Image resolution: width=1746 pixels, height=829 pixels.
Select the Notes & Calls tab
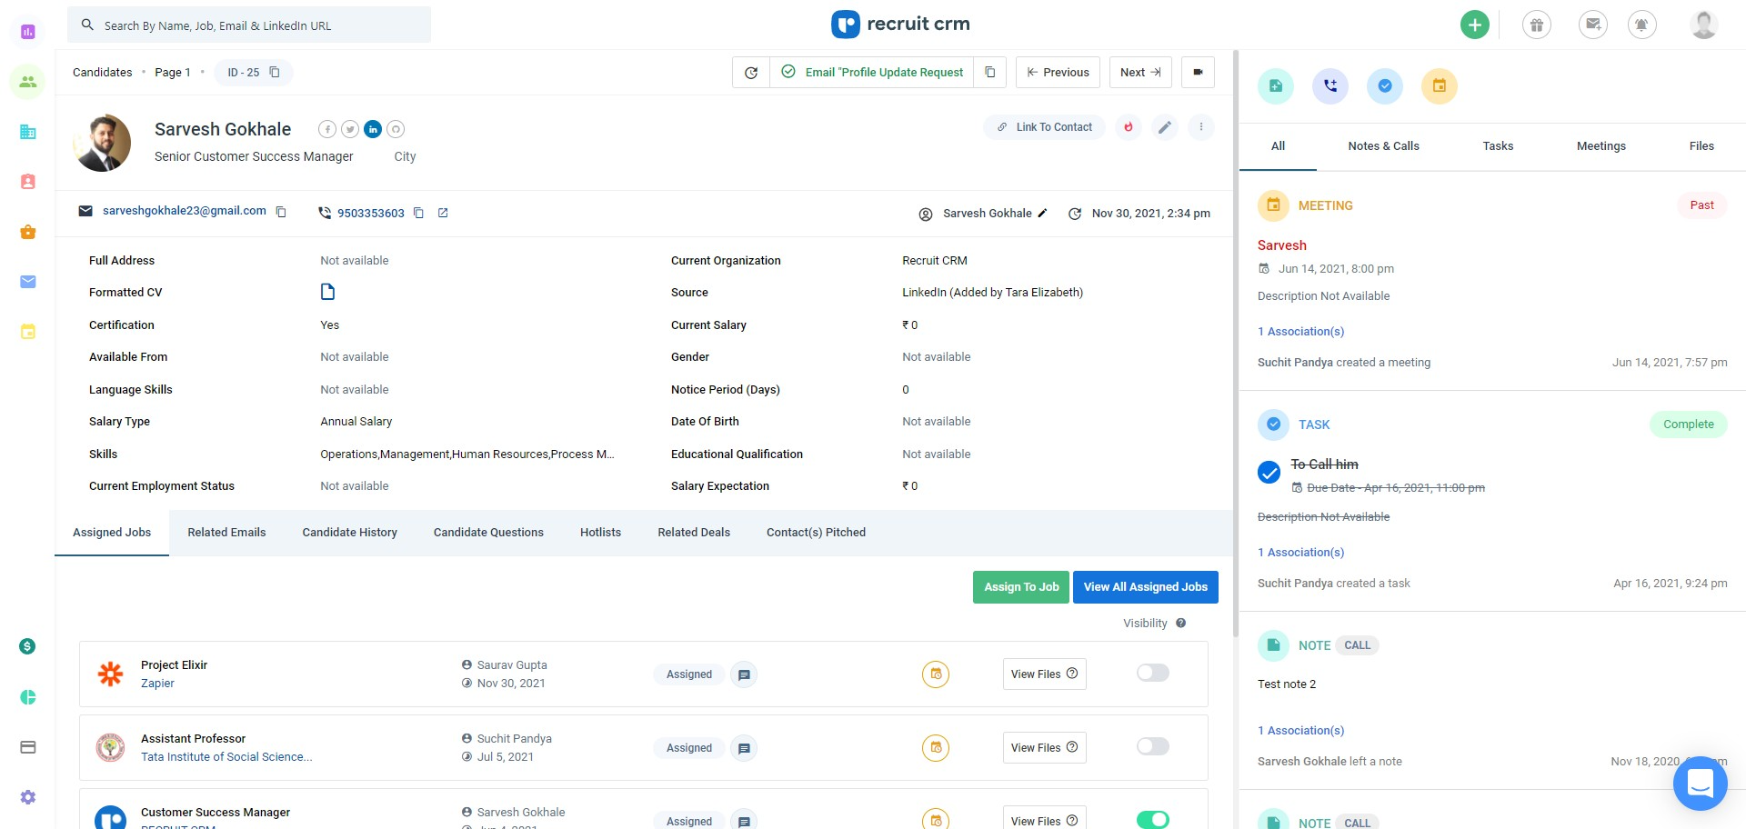pyautogui.click(x=1383, y=146)
